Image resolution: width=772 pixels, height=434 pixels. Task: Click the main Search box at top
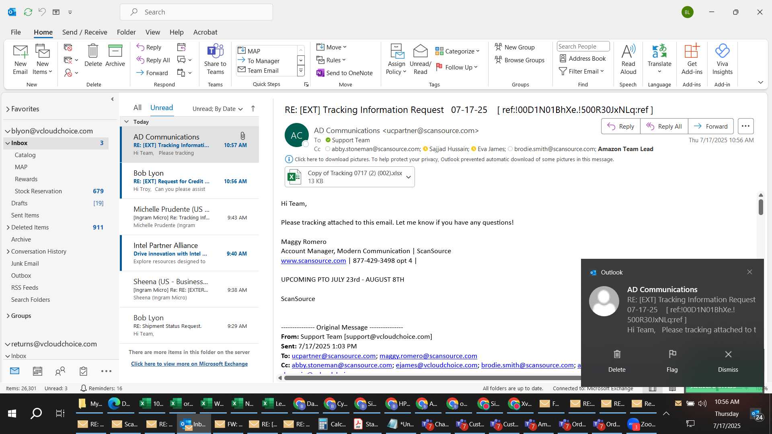(x=196, y=12)
